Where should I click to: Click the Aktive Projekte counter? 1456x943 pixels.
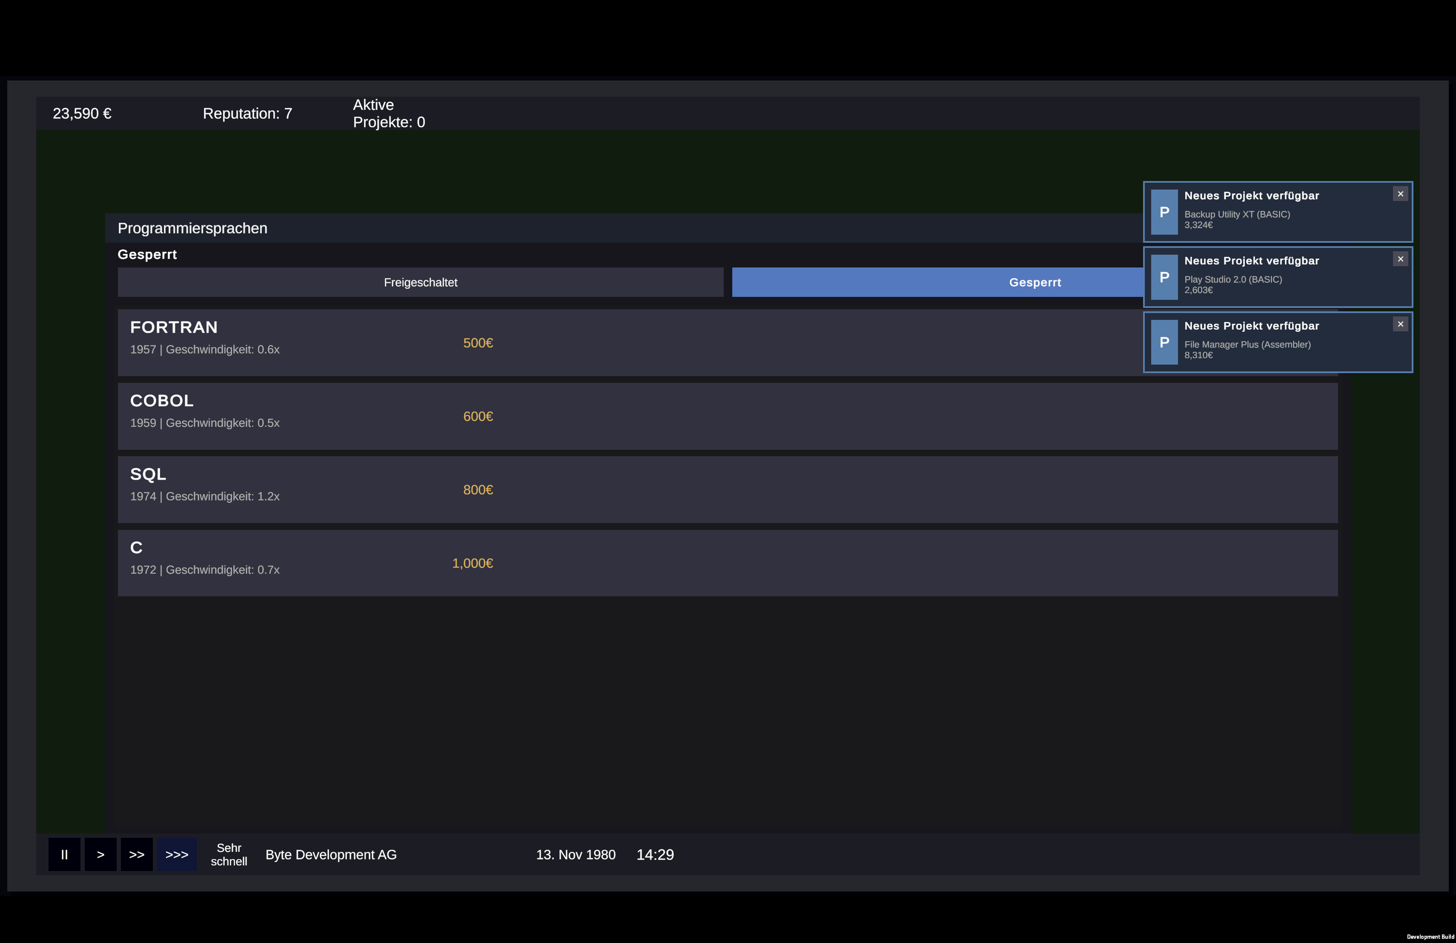click(389, 113)
